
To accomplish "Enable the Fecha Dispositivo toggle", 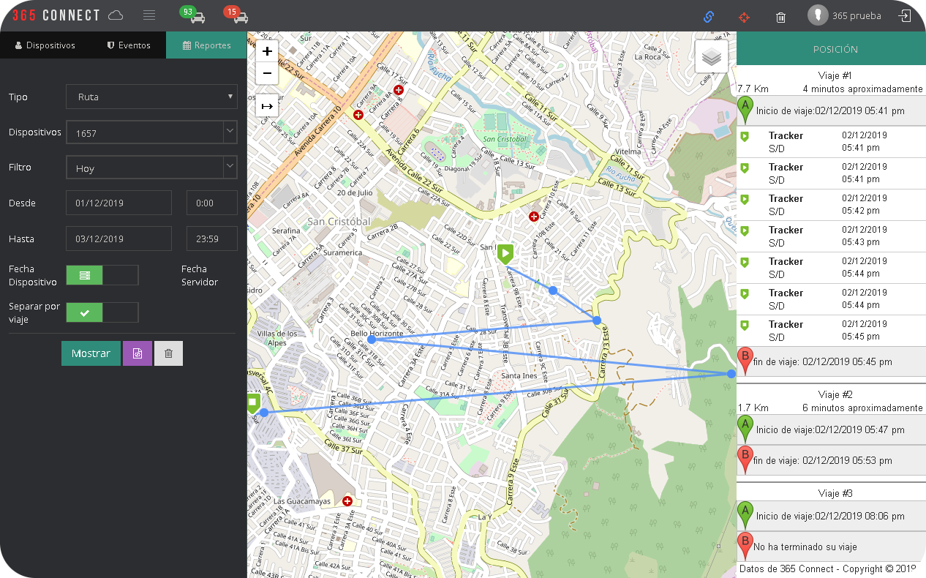I will click(84, 275).
